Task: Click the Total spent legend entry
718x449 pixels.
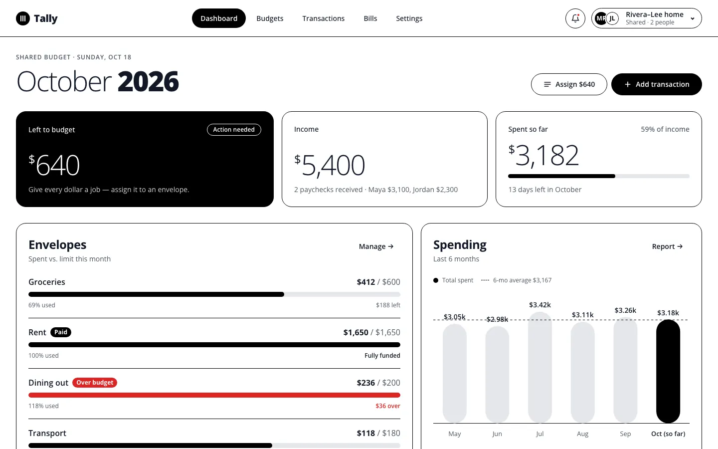Action: pos(453,280)
